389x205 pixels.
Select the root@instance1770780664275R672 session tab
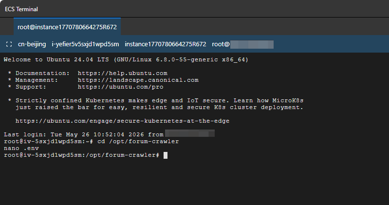coord(67,27)
